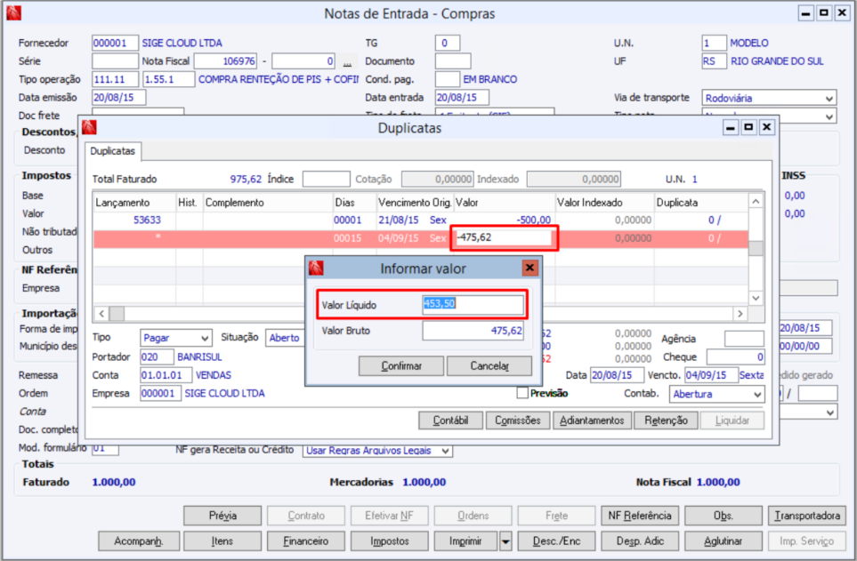Expand the Tipo dropdown showing Pagar
The width and height of the screenshot is (857, 561).
(x=205, y=338)
